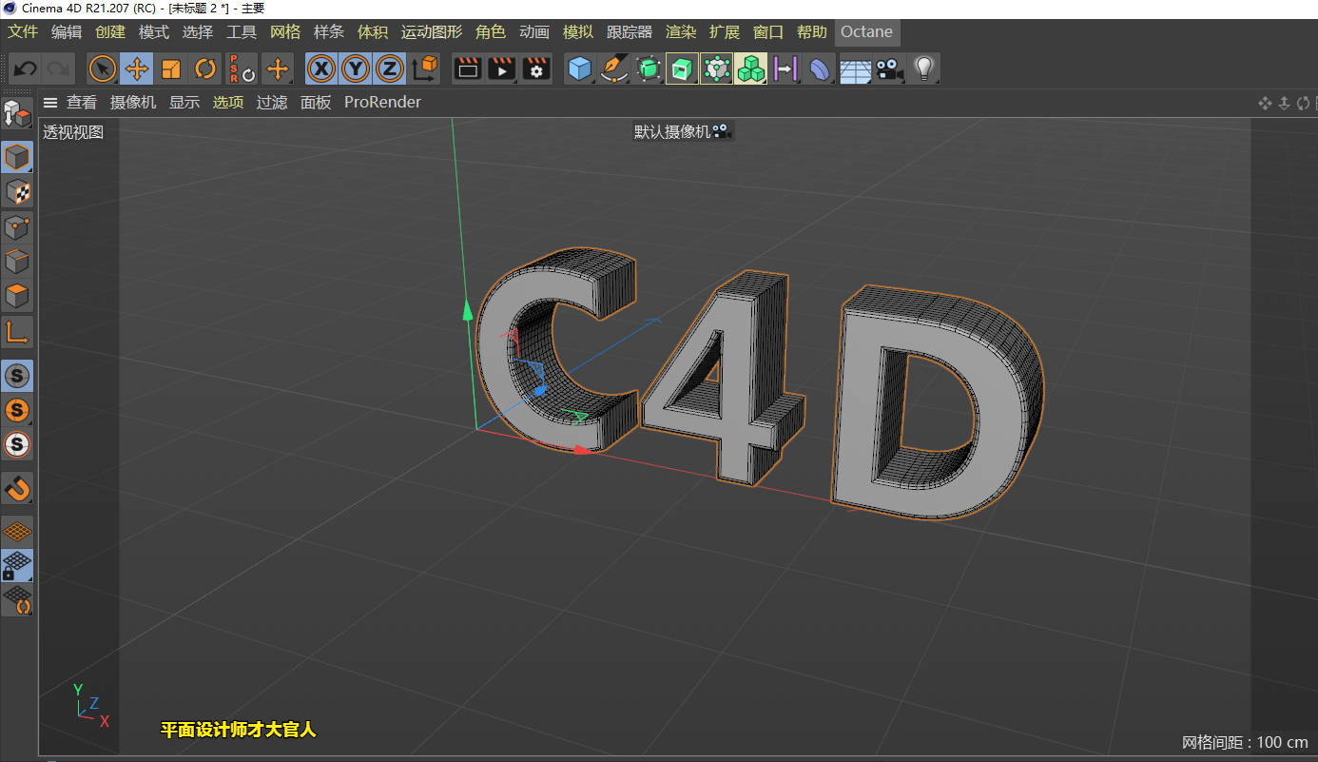
Task: Toggle the Y axis lock
Action: pos(356,68)
